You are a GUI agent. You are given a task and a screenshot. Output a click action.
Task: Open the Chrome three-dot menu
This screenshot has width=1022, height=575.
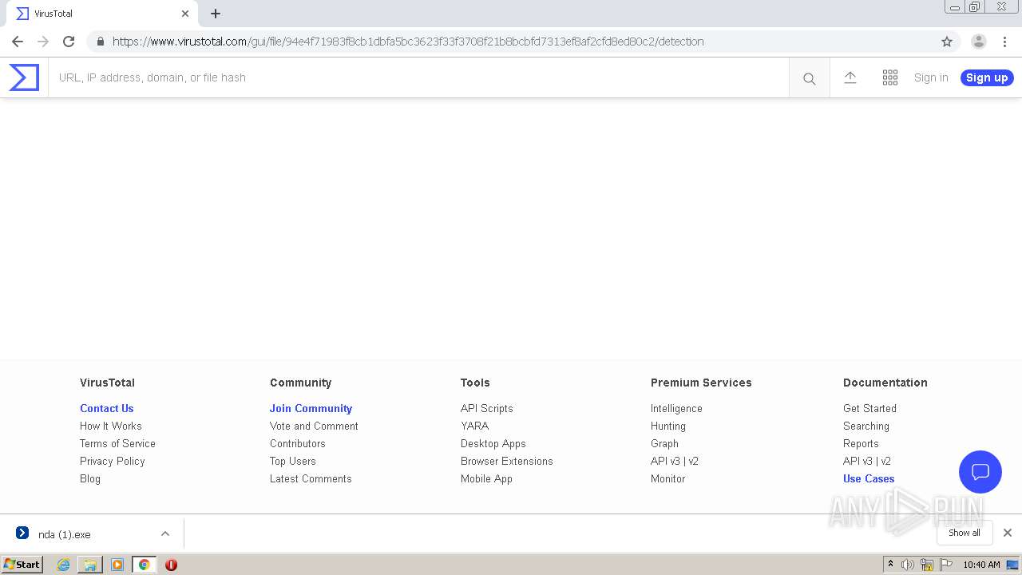pos(1004,42)
